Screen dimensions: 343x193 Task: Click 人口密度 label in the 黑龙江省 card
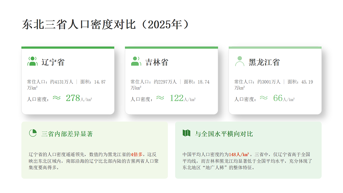(245, 99)
